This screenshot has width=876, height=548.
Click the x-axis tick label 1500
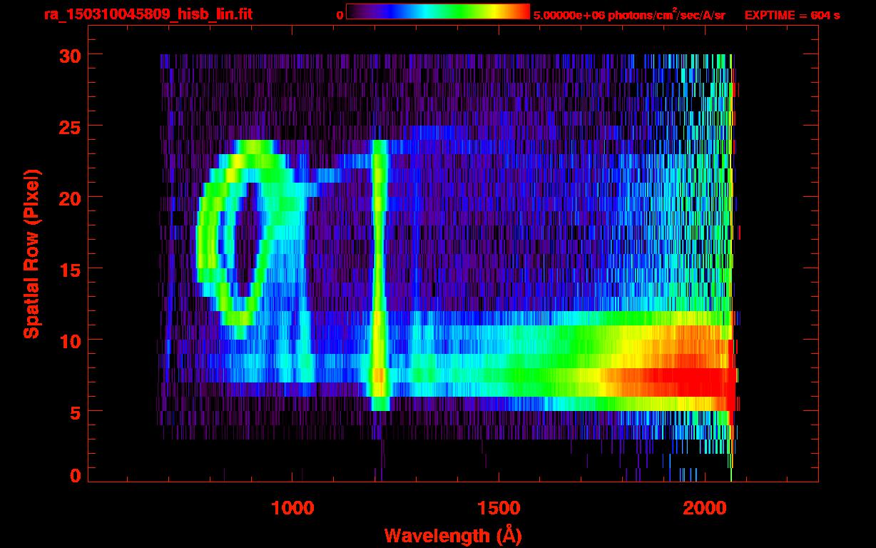pos(499,508)
